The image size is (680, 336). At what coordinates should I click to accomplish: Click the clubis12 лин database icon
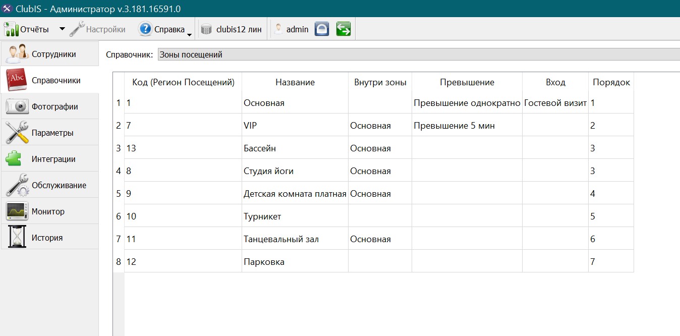206,30
